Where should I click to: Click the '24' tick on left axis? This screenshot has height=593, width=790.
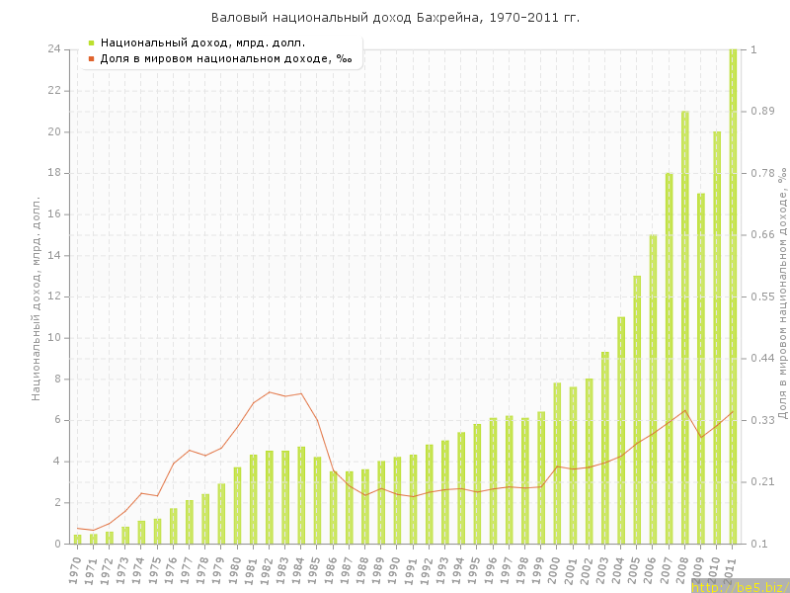pyautogui.click(x=53, y=49)
